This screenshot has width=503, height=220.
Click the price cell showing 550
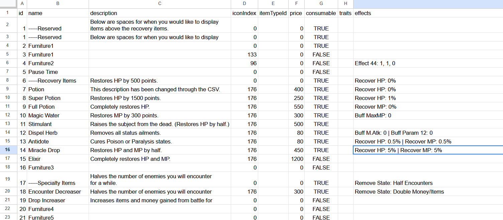point(296,107)
